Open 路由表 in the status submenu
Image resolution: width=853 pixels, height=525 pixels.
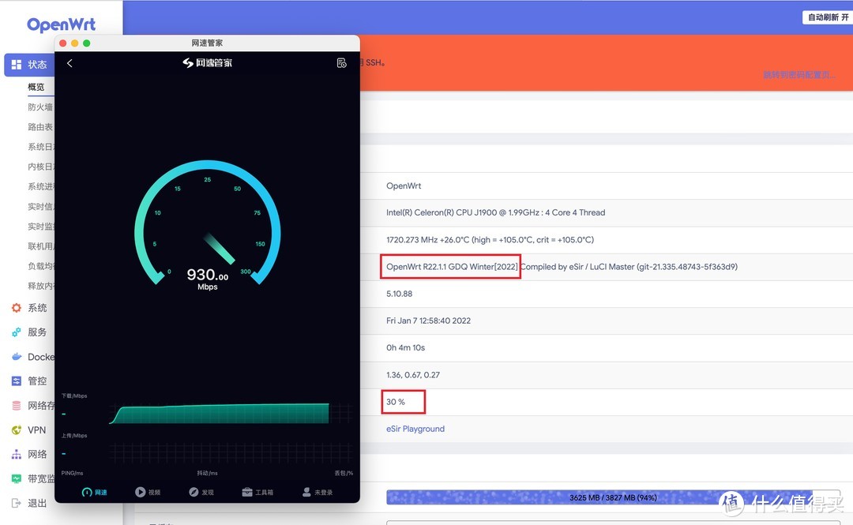[x=40, y=127]
